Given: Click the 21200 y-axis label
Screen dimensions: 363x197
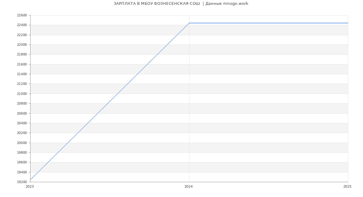Looking at the screenshot, I should (22, 84).
